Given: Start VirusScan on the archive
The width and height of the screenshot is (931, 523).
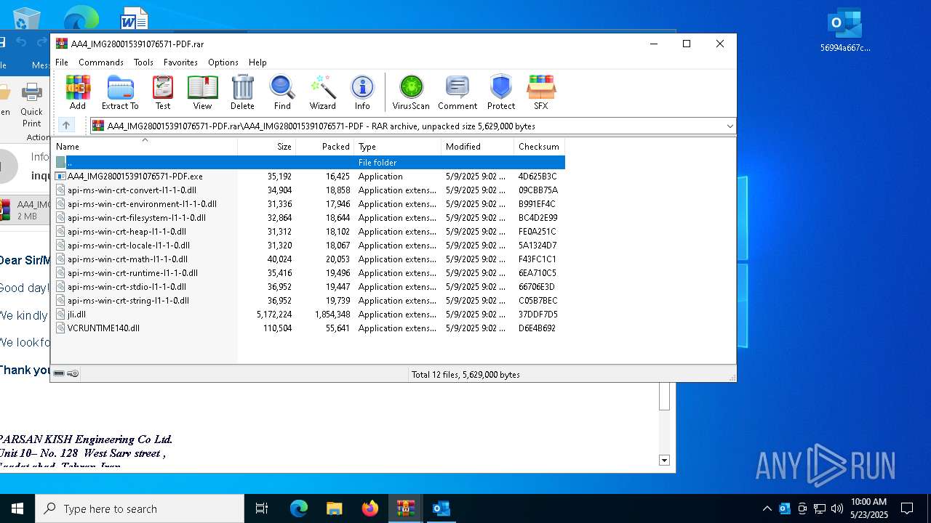Looking at the screenshot, I should 411,92.
